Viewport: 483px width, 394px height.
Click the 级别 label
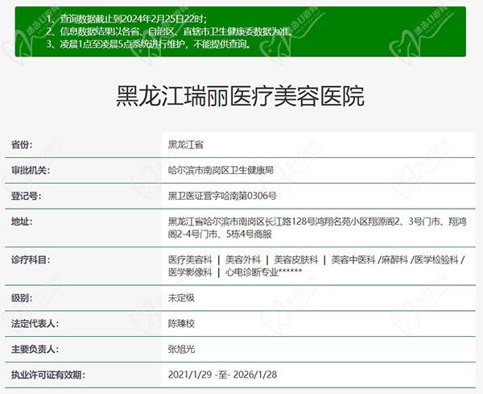point(22,298)
